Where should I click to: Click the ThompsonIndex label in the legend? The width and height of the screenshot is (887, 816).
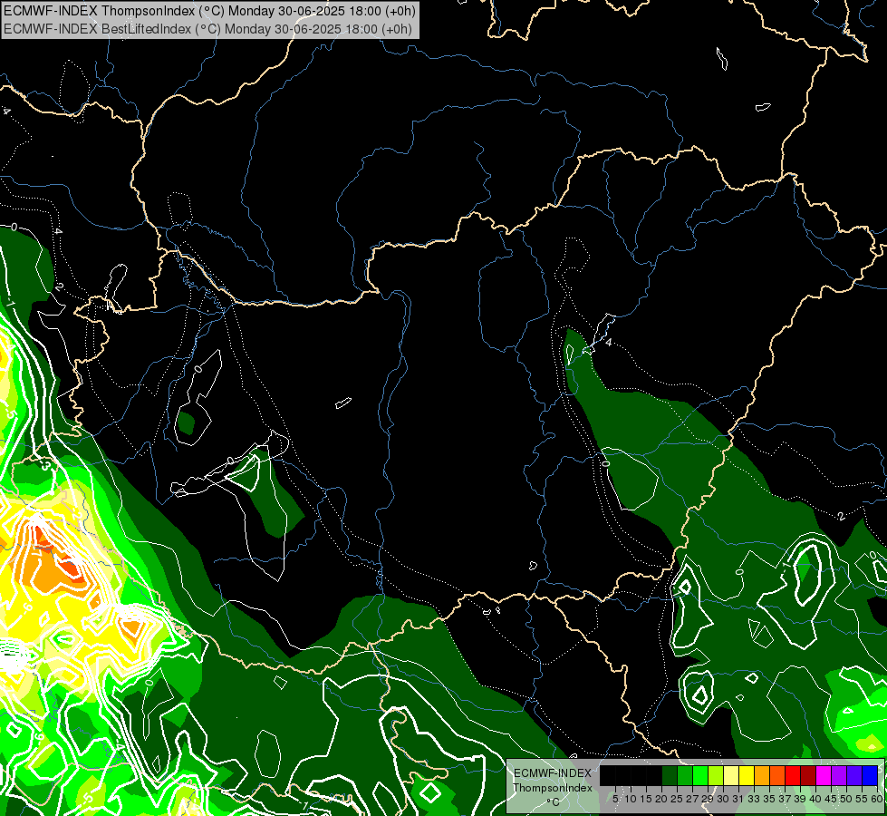[x=553, y=788]
